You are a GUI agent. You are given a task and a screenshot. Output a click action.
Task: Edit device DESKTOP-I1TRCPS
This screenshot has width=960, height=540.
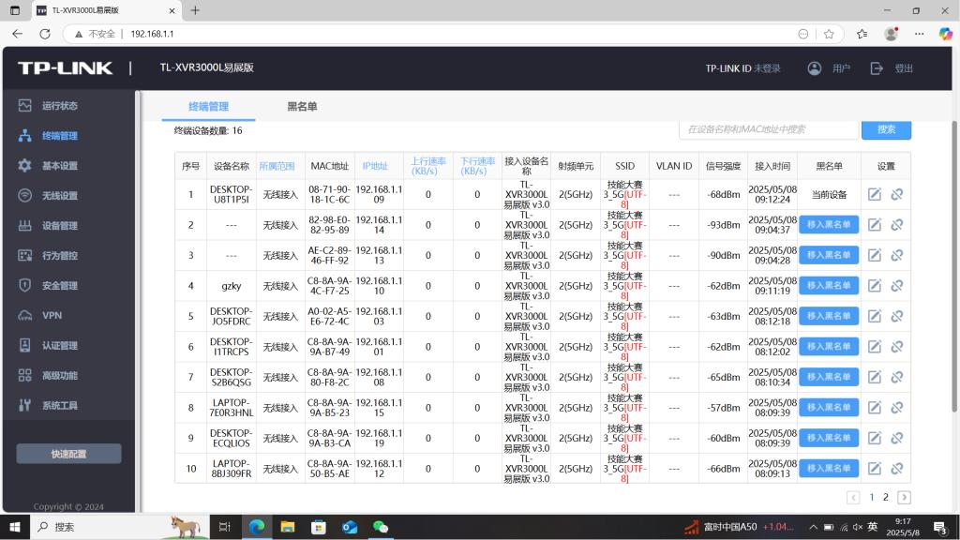pos(875,347)
